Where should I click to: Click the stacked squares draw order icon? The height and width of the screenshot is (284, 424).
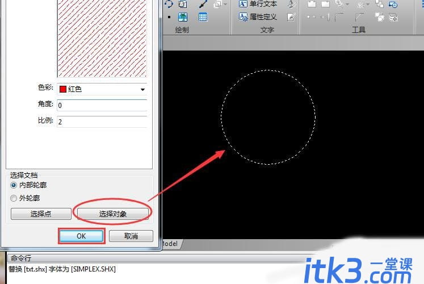click(x=379, y=4)
